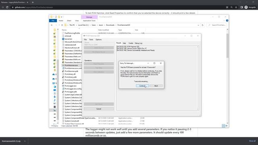Open Tools menu in PCM Hammer
Viewport: 258px width, 145px height.
(91, 39)
